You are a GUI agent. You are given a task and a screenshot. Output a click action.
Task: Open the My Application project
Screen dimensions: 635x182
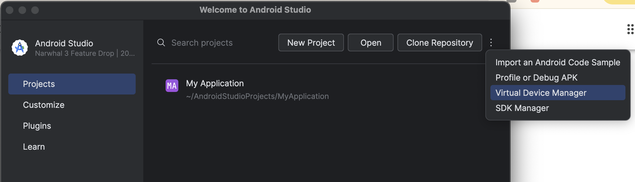(215, 83)
